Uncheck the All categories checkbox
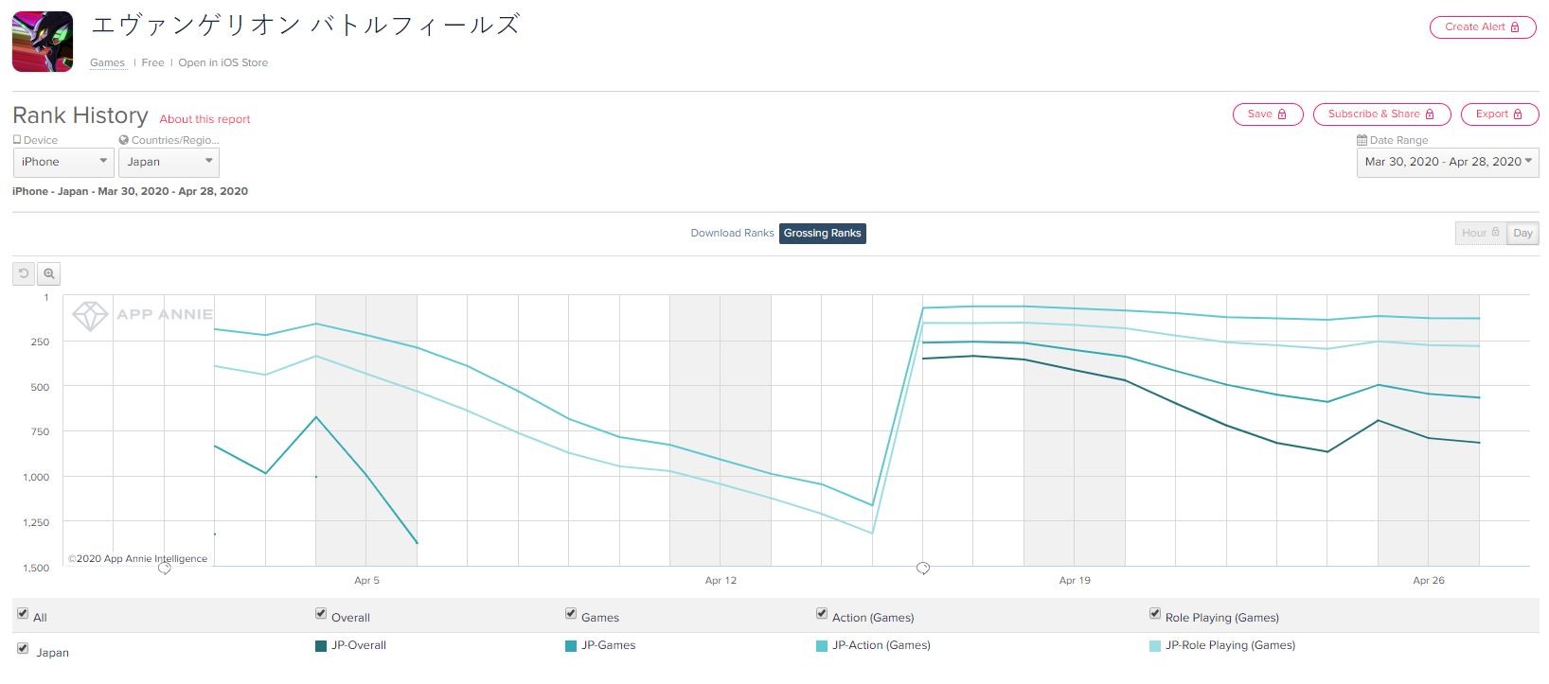The image size is (1549, 684). pyautogui.click(x=23, y=614)
